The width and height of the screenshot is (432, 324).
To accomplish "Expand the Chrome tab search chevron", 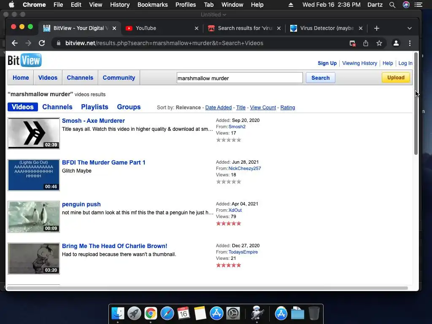I will coord(409,28).
